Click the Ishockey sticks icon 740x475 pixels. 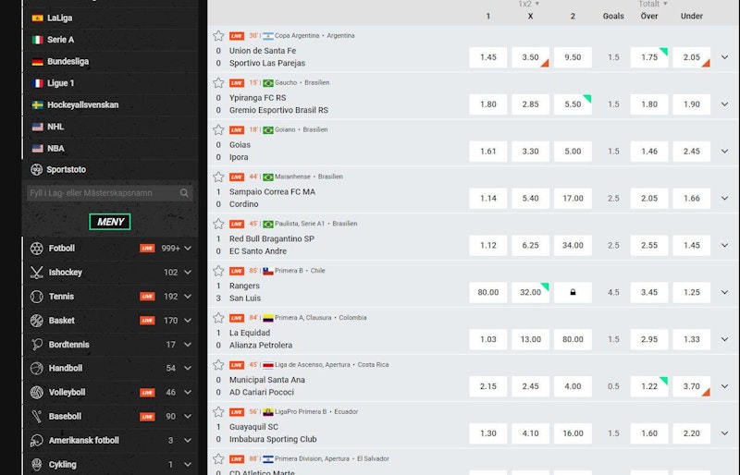(x=37, y=273)
